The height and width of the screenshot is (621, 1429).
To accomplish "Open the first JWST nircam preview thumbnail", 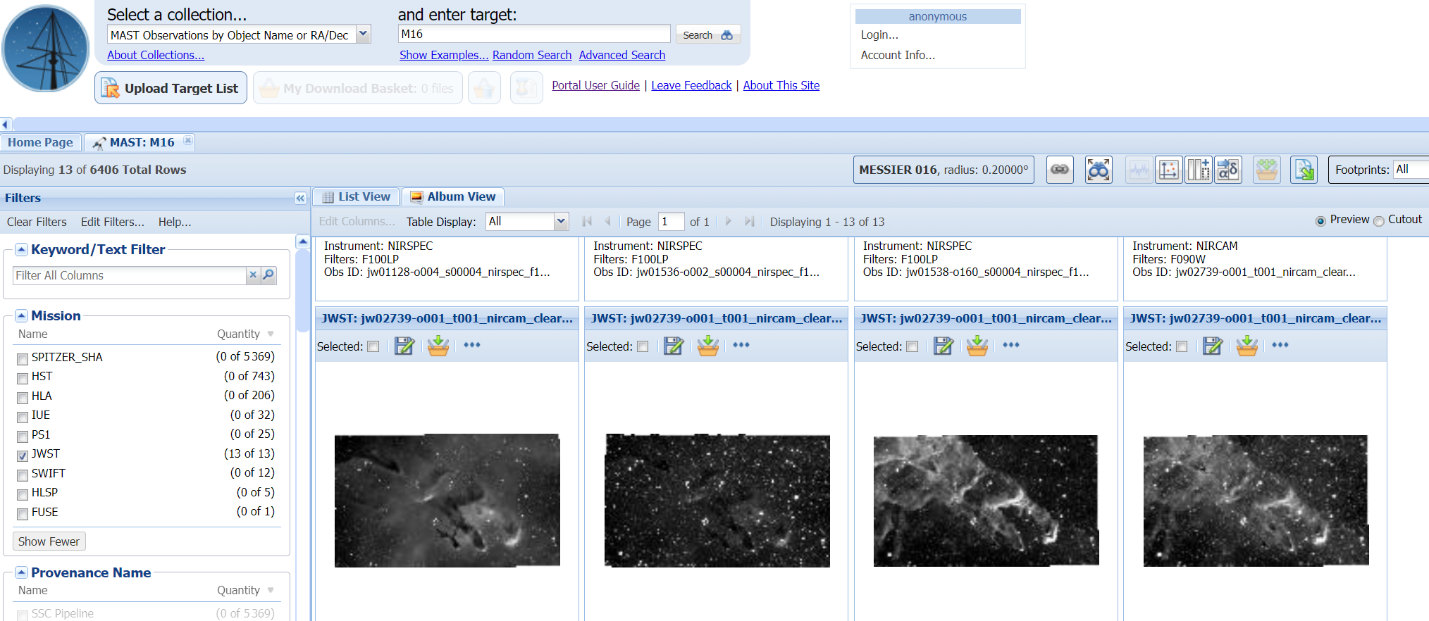I will pyautogui.click(x=447, y=501).
